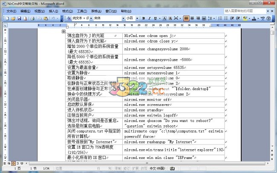This screenshot has height=173, width=277.
Task: Click Decrease Indent icon
Action: pos(232,18)
